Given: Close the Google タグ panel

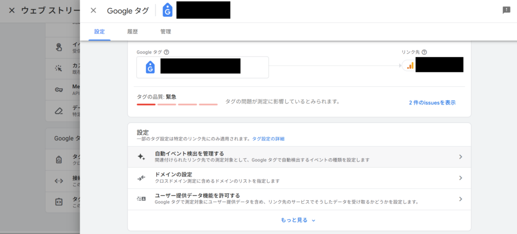Looking at the screenshot, I should 93,11.
